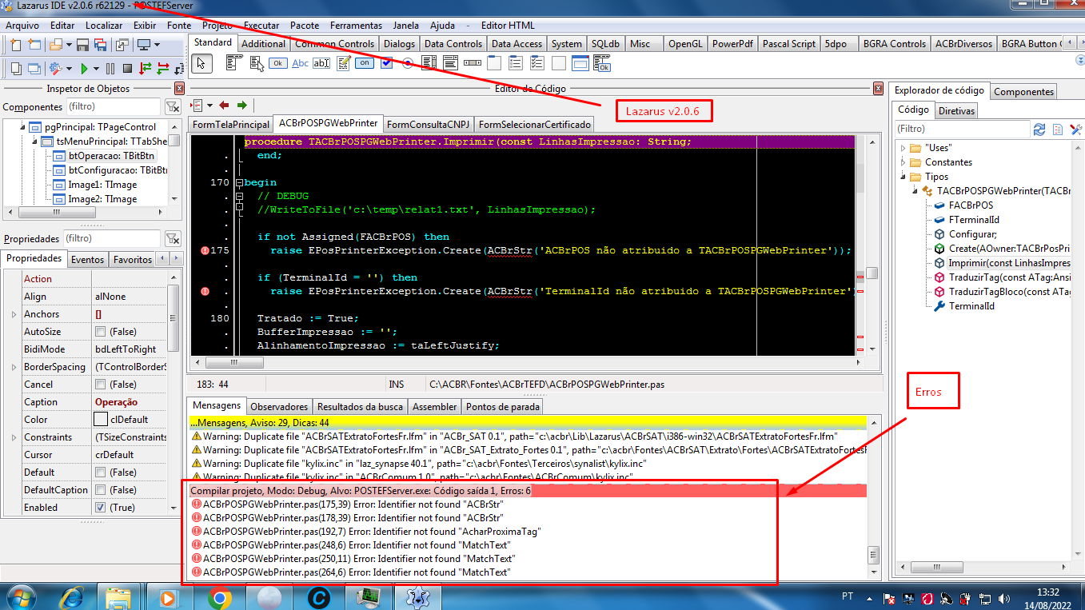Click the Step Over icon
The width and height of the screenshot is (1085, 610).
(163, 69)
